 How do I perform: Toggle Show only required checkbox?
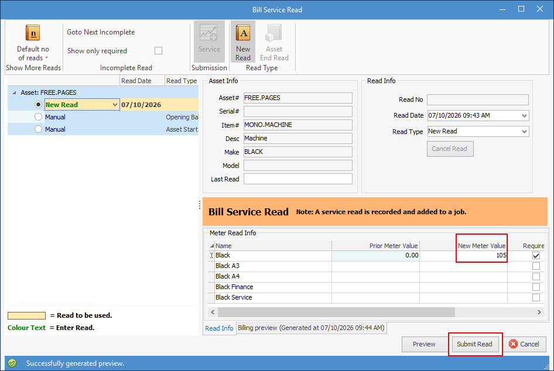(x=158, y=51)
